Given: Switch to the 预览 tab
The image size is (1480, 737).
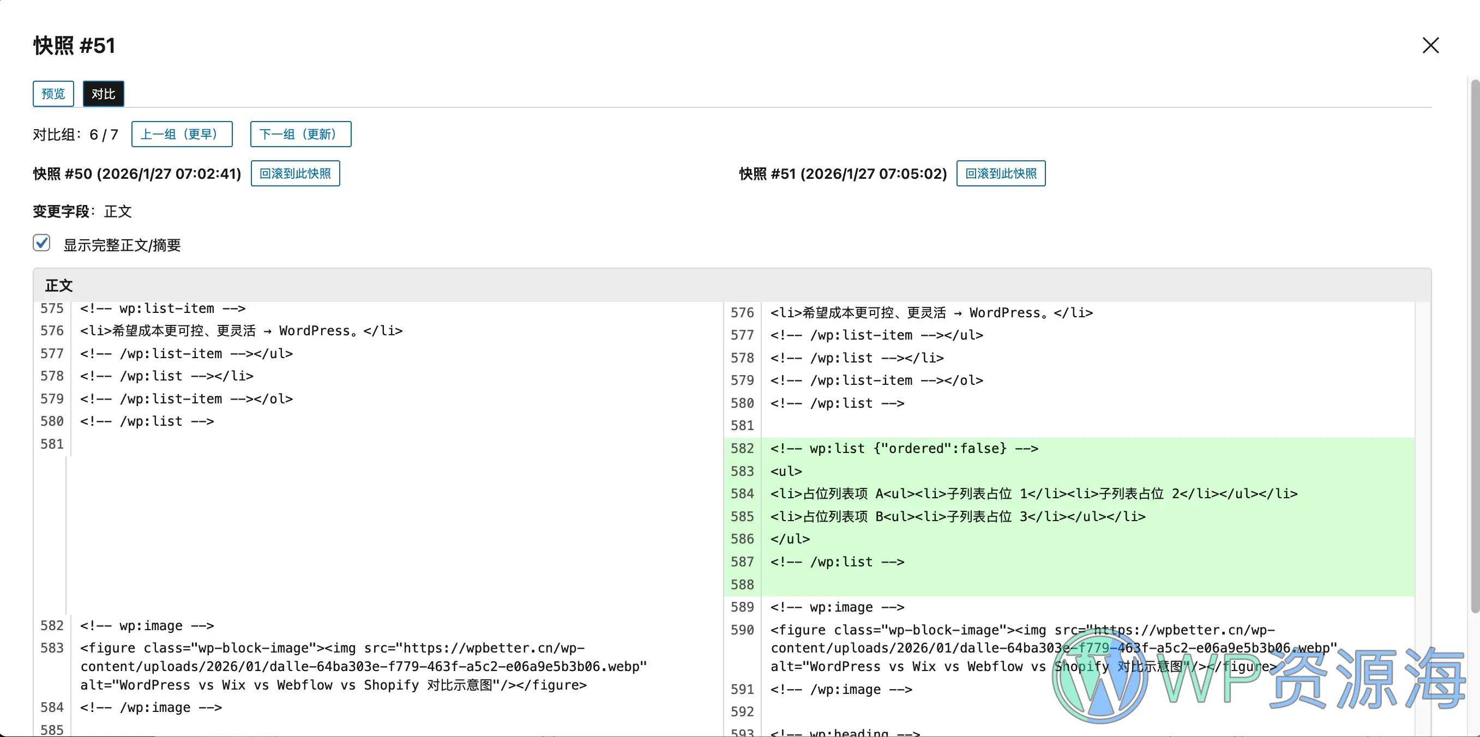Looking at the screenshot, I should pyautogui.click(x=53, y=94).
